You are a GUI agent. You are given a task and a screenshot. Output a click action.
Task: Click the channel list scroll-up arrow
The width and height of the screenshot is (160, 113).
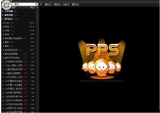pyautogui.click(x=37, y=8)
